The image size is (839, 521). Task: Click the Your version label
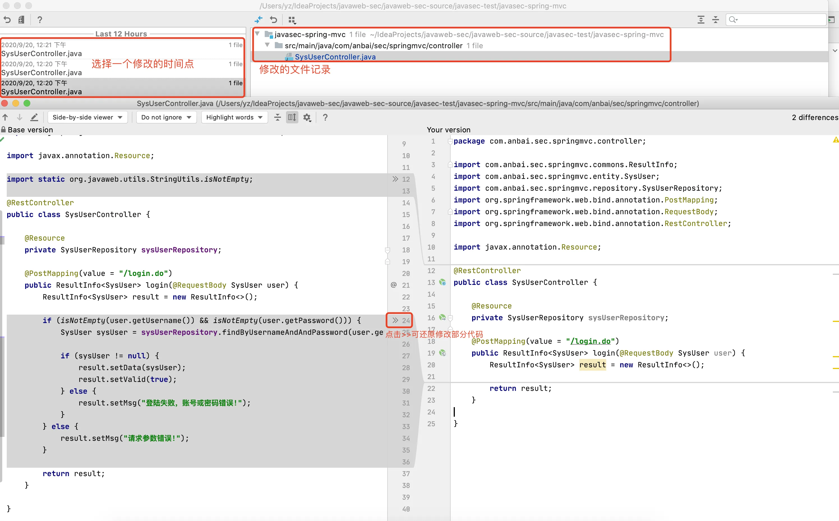(x=448, y=130)
